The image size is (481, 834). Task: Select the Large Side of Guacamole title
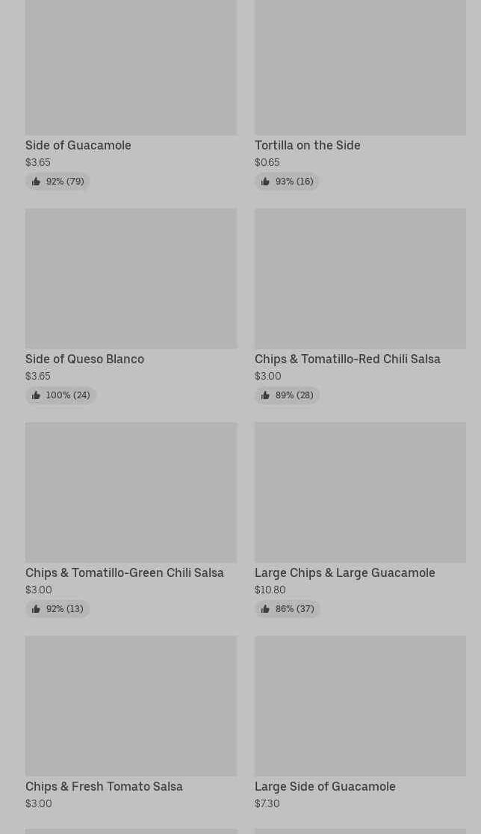click(325, 787)
